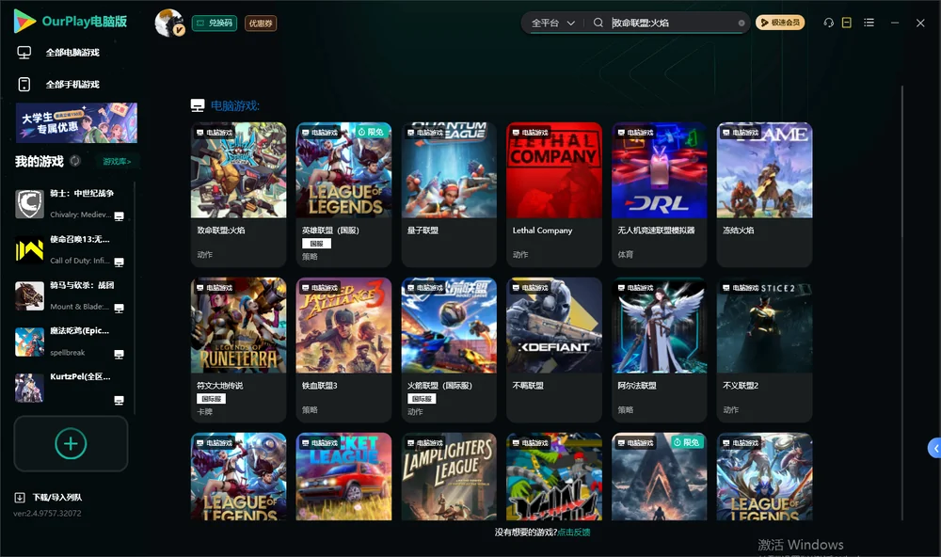Open the 冻结火焰 game card

764,195
